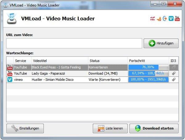Open ID3 tag for Lady Gaga - Paparazzi
The width and height of the screenshot is (185, 140).
coord(174,73)
